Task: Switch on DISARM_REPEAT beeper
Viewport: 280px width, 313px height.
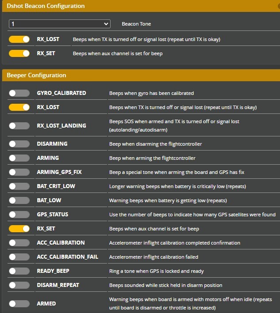Action: tap(19, 285)
